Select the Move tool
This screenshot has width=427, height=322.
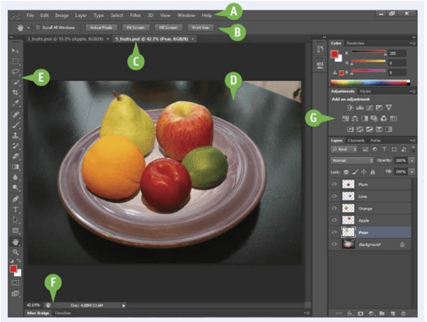pos(15,51)
